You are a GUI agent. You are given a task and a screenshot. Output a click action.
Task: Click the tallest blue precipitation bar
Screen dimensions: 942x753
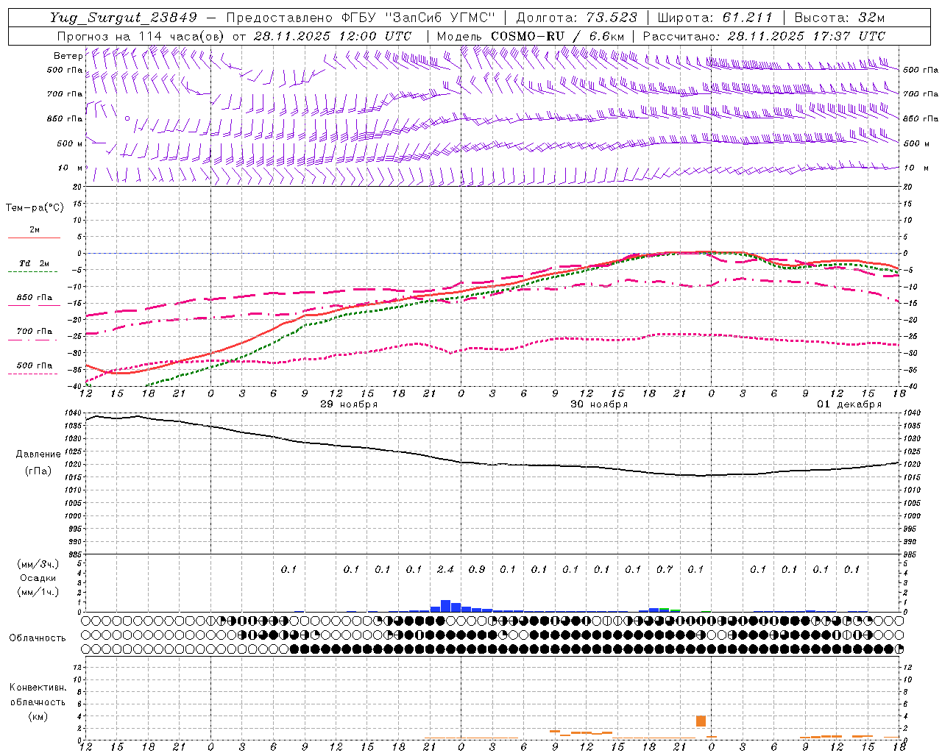(x=445, y=606)
